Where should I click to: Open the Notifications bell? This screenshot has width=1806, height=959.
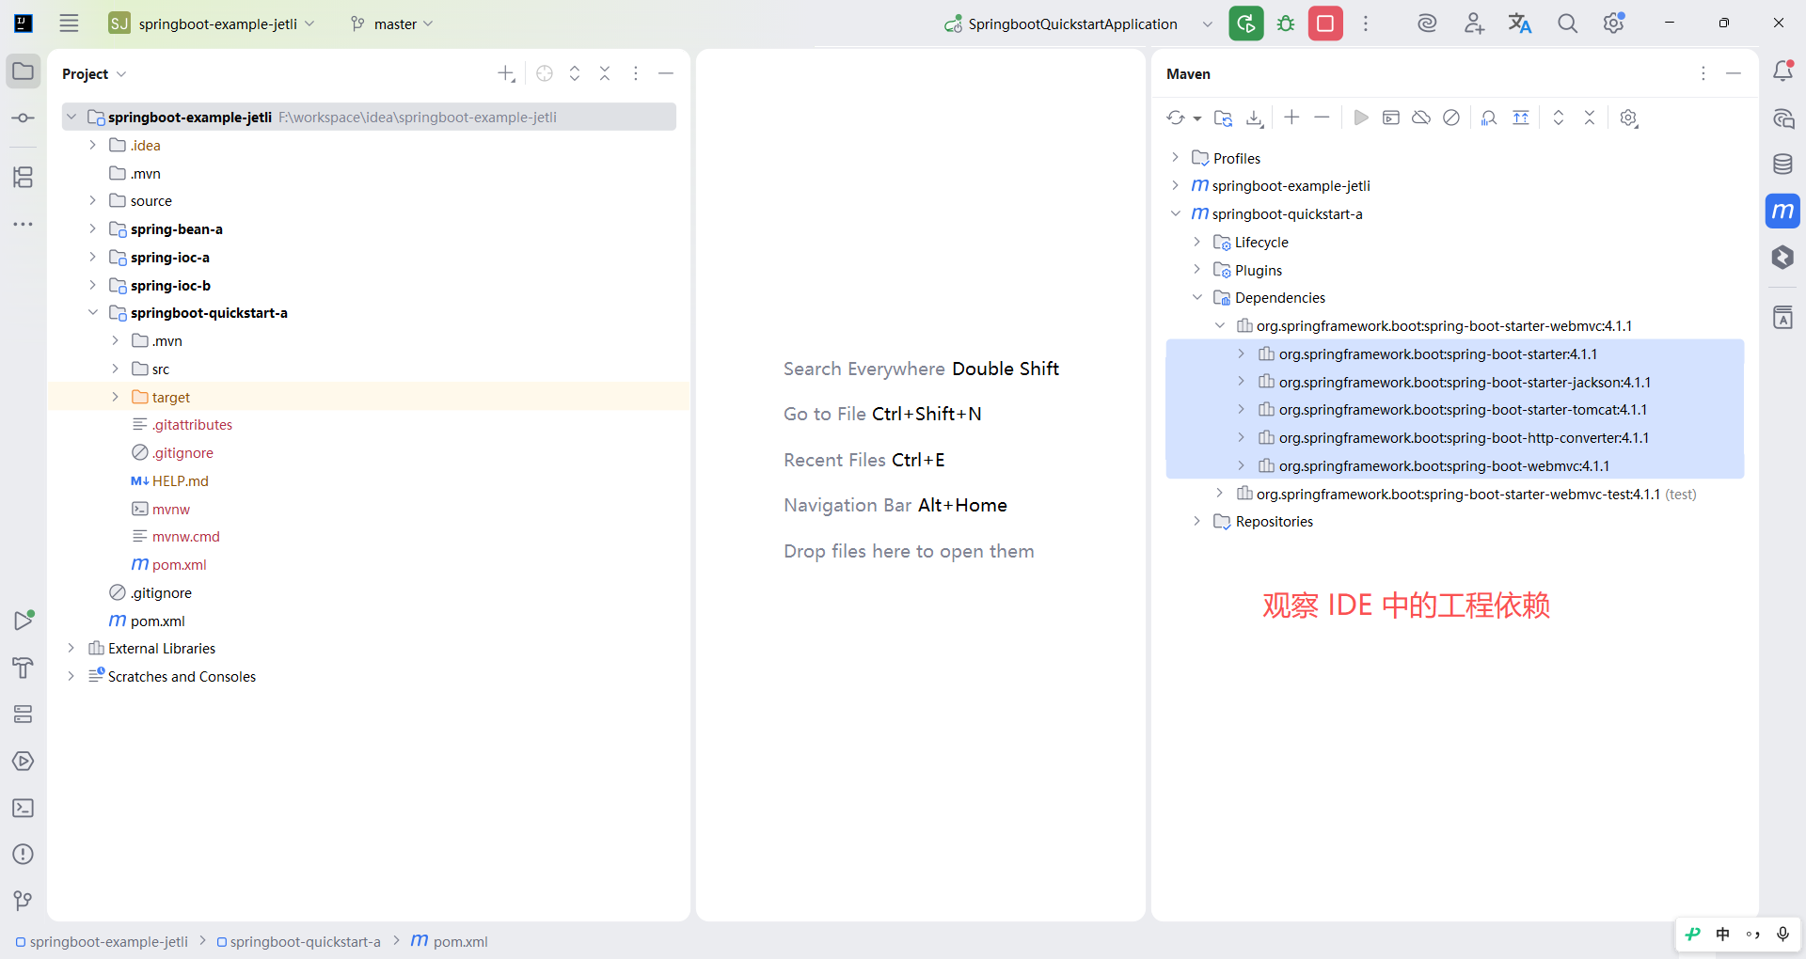pyautogui.click(x=1782, y=71)
